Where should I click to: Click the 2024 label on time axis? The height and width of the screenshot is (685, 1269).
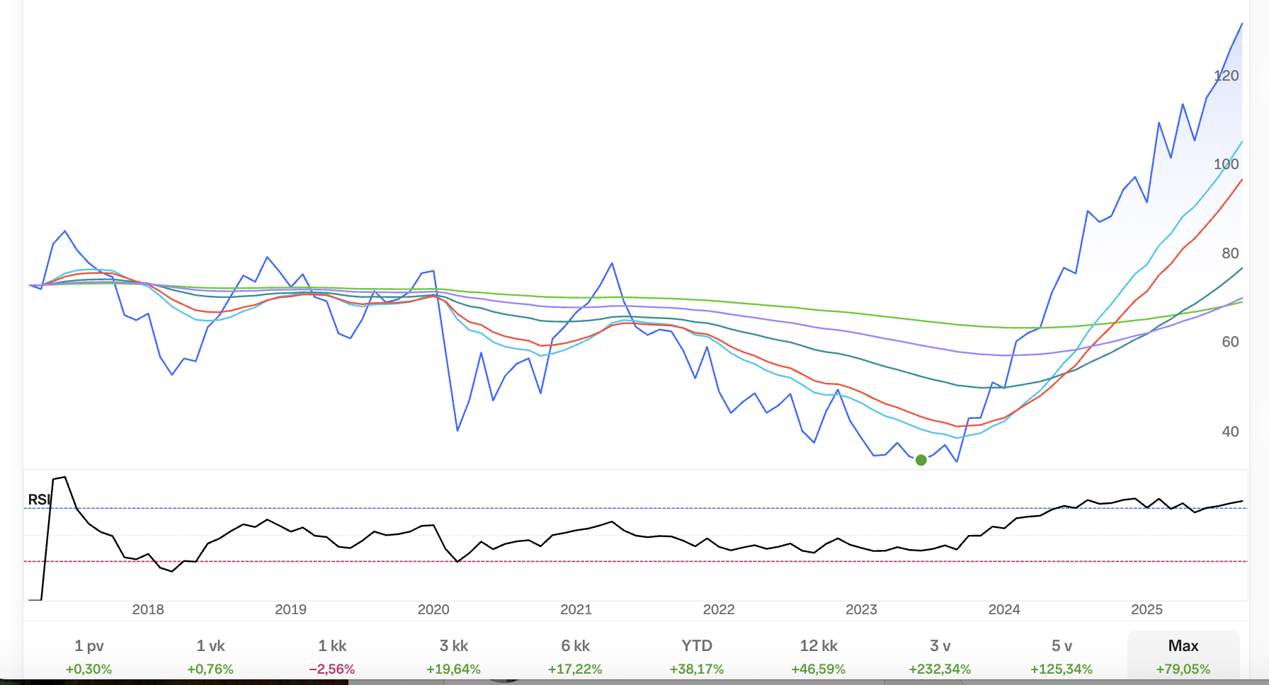(x=1004, y=610)
